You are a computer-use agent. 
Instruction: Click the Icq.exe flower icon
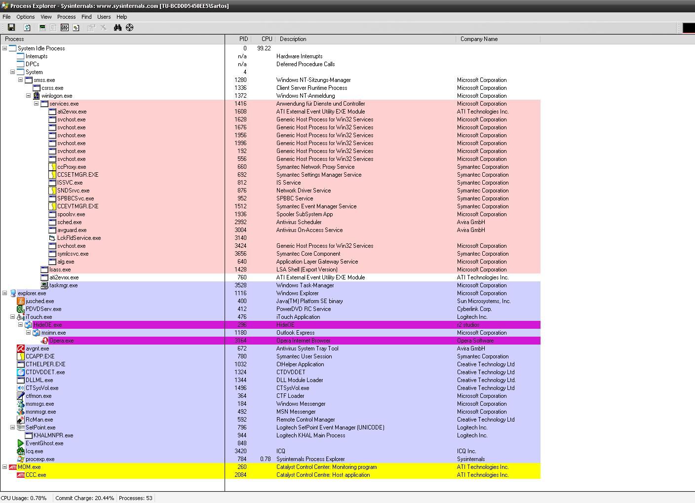pyautogui.click(x=21, y=451)
